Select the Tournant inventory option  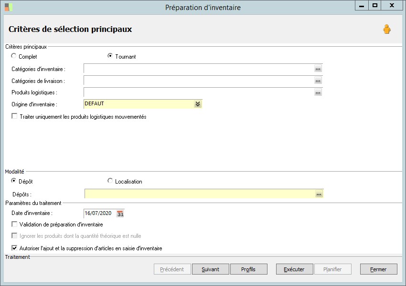click(110, 56)
